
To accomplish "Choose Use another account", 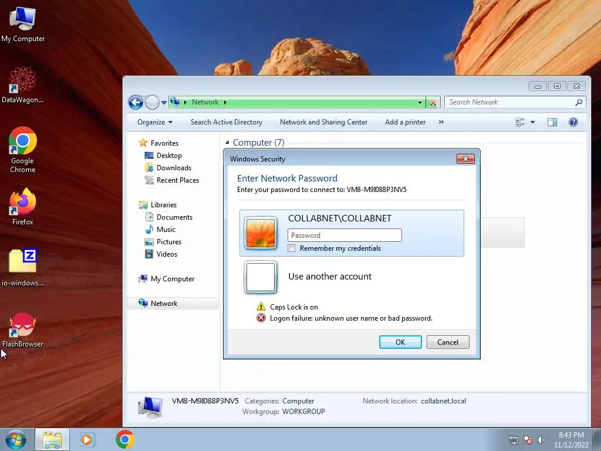I will [330, 277].
